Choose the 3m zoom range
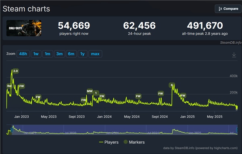 tap(59, 54)
